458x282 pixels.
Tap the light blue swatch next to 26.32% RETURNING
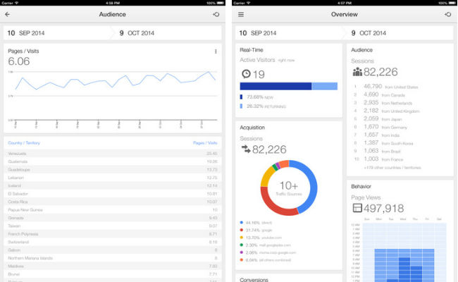click(241, 106)
